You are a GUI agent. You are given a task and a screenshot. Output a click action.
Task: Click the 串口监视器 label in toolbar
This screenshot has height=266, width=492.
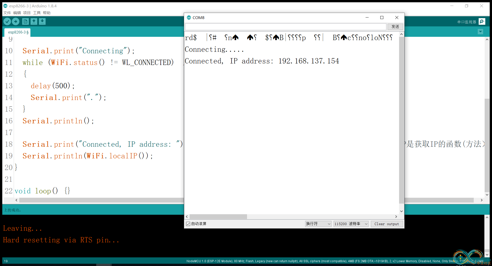coord(467,22)
